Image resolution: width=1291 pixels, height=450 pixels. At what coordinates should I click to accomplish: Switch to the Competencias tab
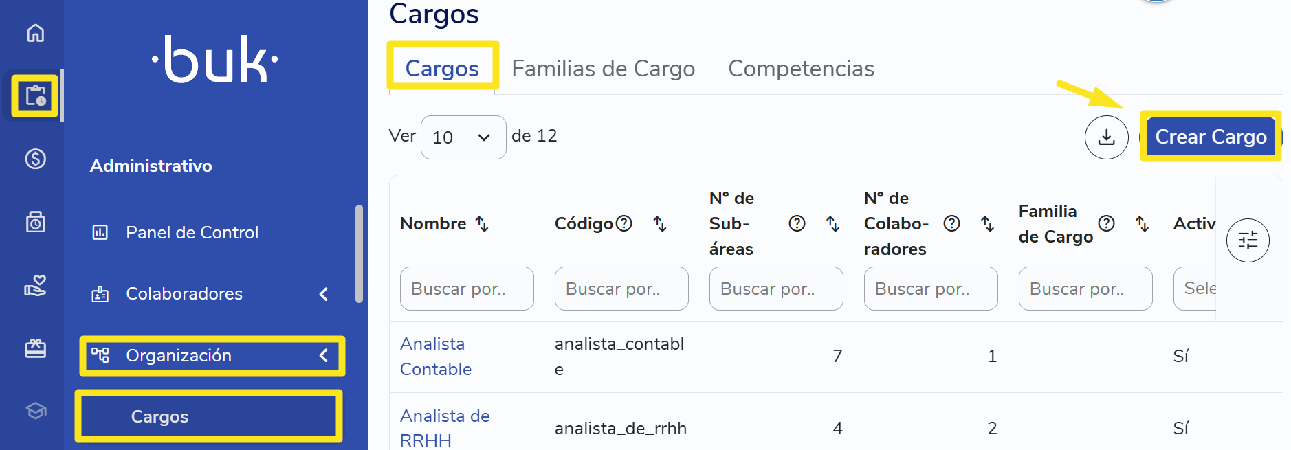click(801, 69)
